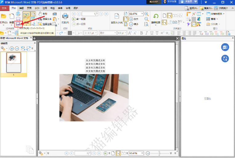Go to the last page in ribbon
This screenshot has width=235, height=158.
tap(106, 14)
